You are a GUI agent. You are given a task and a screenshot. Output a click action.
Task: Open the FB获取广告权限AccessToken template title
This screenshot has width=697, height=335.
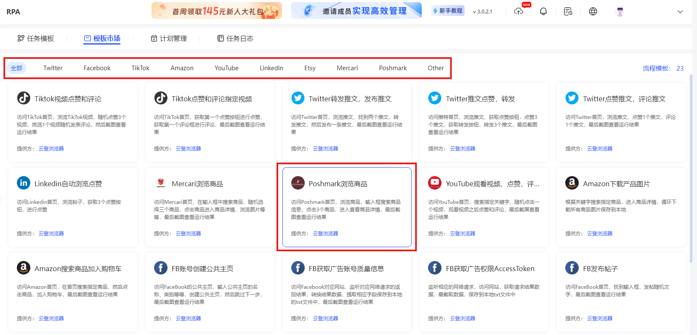click(x=490, y=269)
